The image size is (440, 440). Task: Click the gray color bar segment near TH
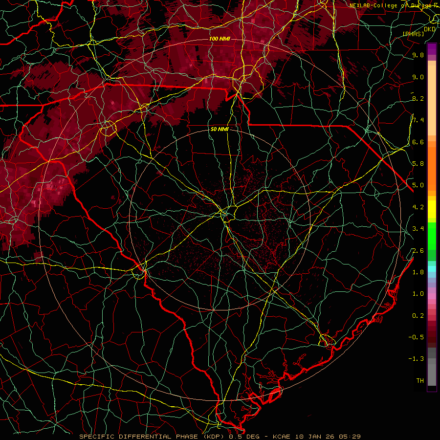(432, 374)
